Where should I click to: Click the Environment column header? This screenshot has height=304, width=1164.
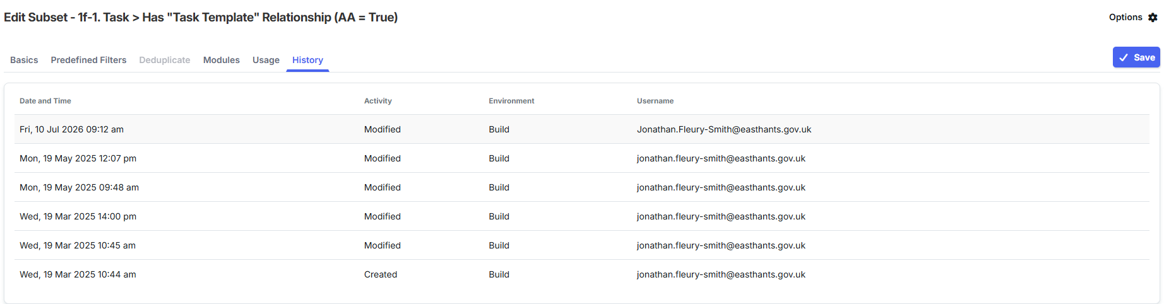(x=511, y=101)
